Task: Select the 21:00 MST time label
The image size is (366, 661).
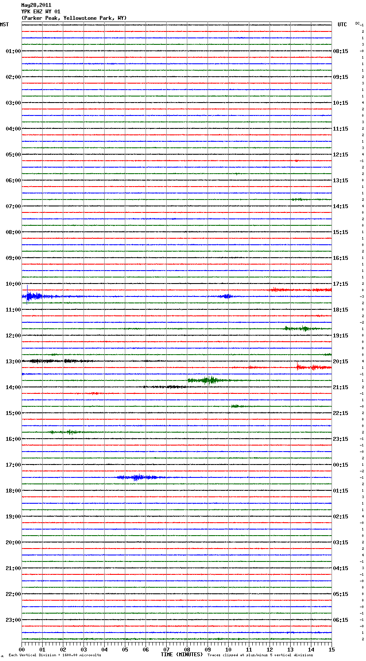Action: [13, 568]
